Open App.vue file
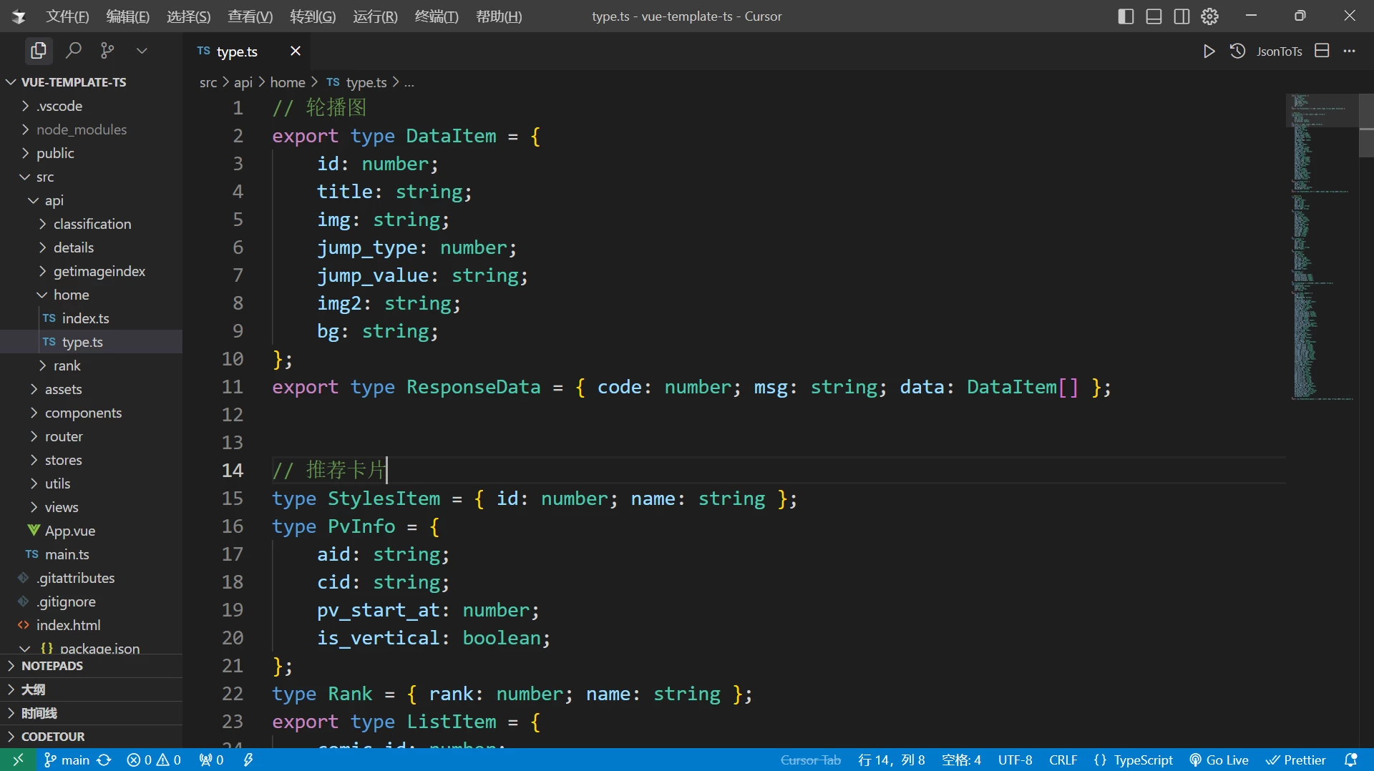The height and width of the screenshot is (771, 1374). [92, 531]
